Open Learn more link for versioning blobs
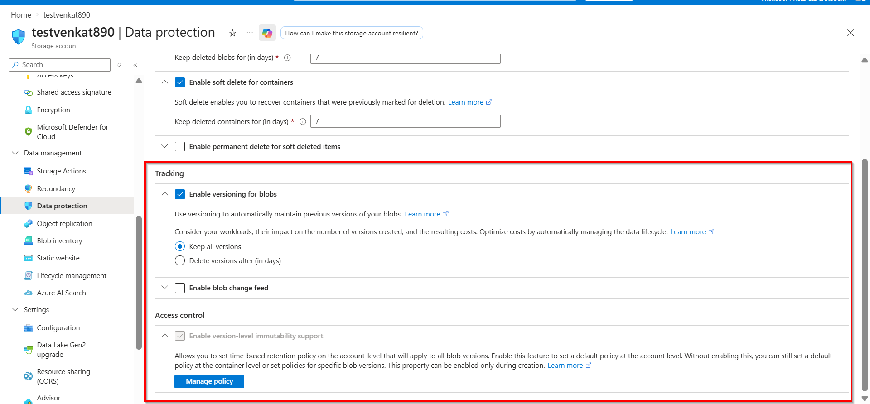 tap(426, 214)
